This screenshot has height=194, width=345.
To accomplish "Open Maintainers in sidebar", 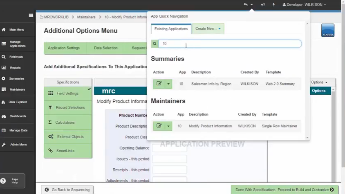I will pos(18,89).
